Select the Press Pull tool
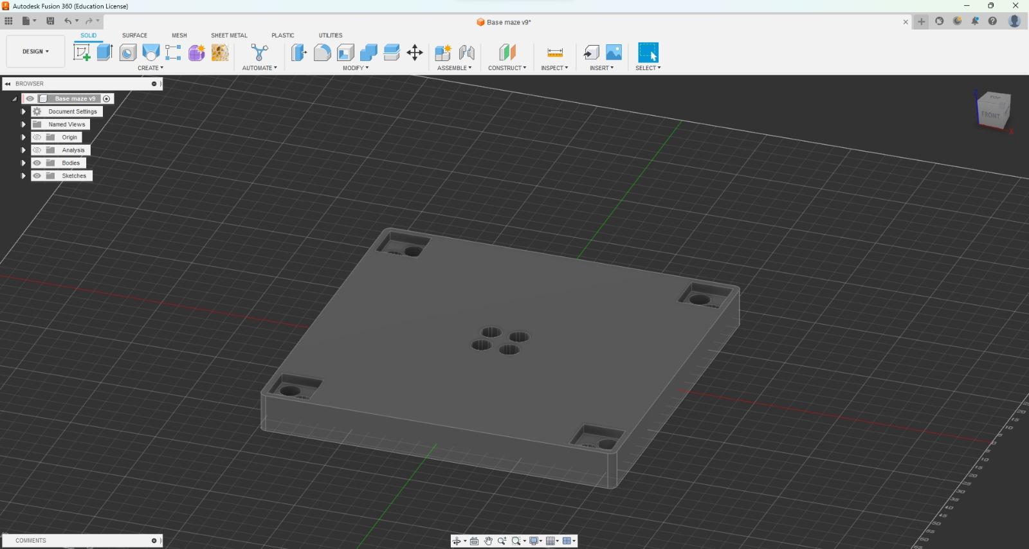This screenshot has height=549, width=1029. tap(299, 53)
